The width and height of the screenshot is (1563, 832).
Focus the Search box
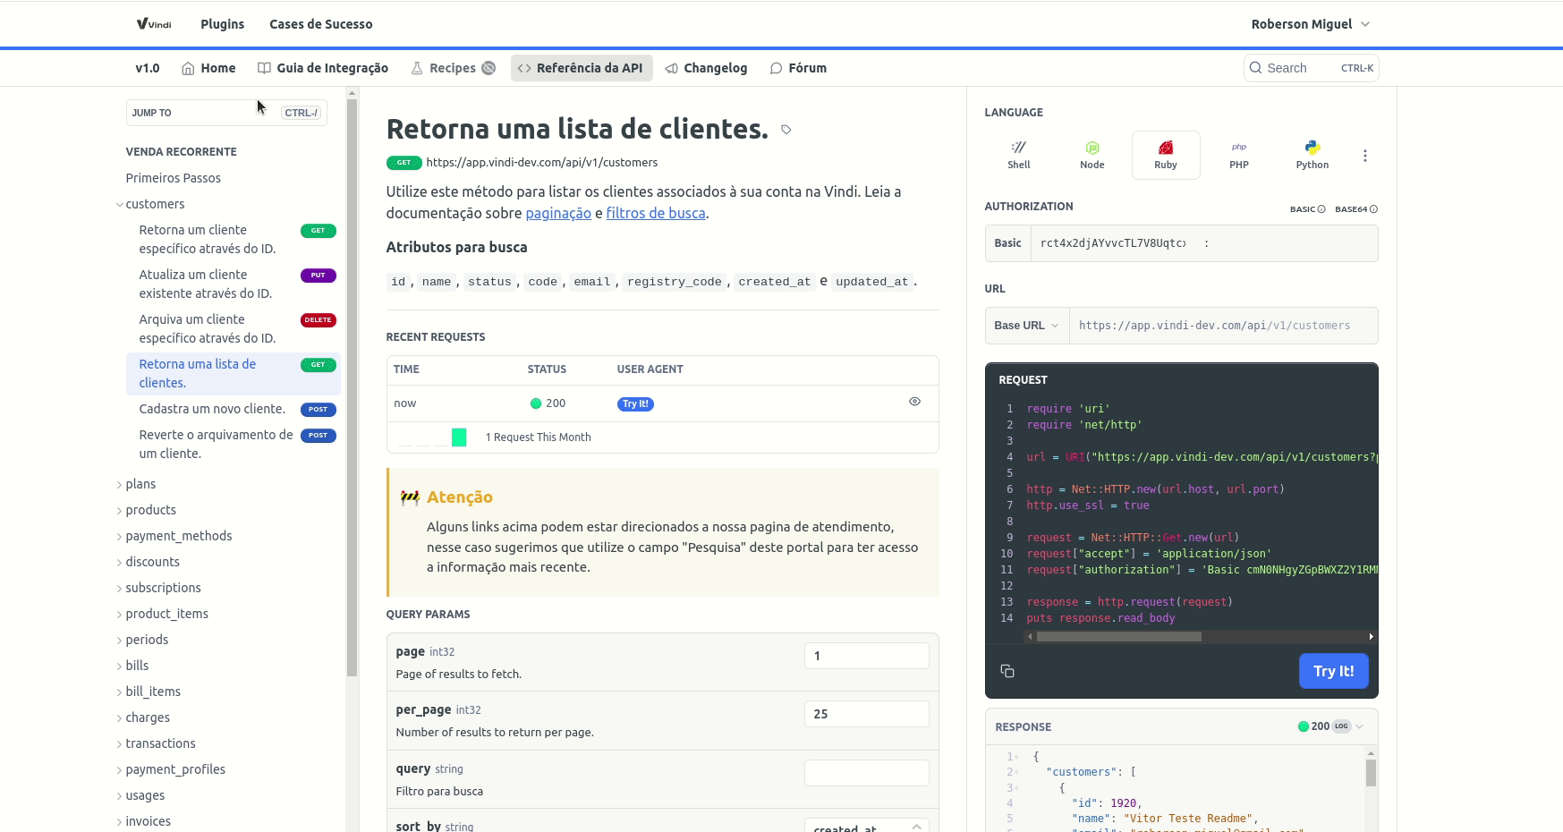click(x=1311, y=68)
